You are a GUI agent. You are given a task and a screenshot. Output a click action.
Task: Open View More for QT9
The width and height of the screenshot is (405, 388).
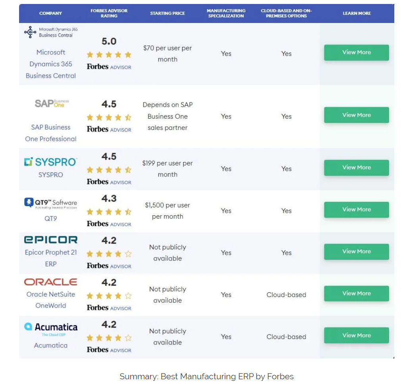(x=356, y=210)
